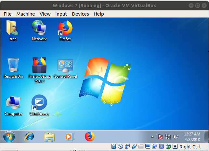Click the keyboard capture arrow indicator
Viewport: 209px width, 151px height.
pyautogui.click(x=175, y=146)
